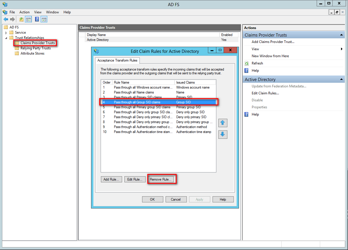Toggle Show/Hide Console Tree toolbar icon
Screen dimensions: 348x250
point(28,19)
